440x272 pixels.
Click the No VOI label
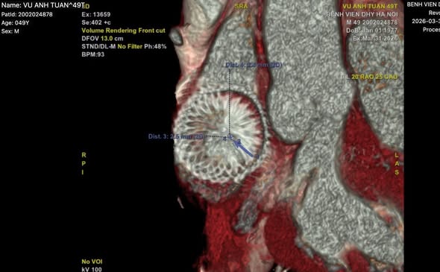point(92,262)
